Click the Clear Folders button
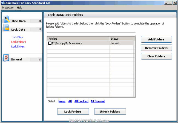Screen dimensions: 178x123 pyautogui.click(x=156, y=56)
